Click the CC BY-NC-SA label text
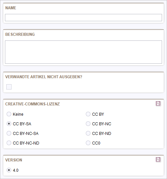 pyautogui.click(x=26, y=134)
